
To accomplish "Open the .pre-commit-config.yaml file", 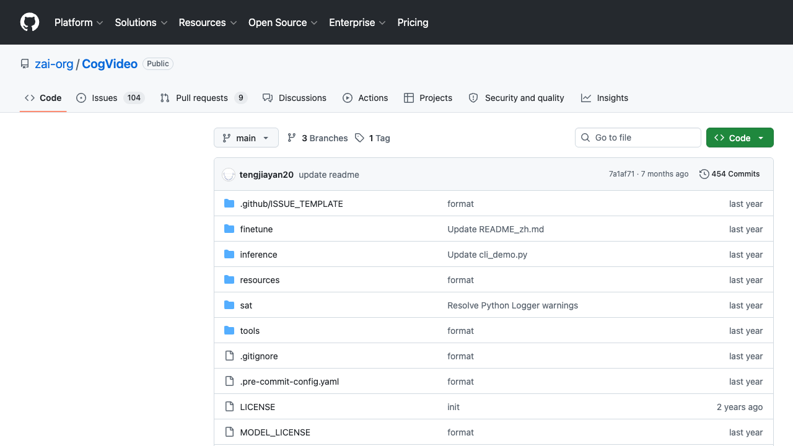I will click(289, 382).
